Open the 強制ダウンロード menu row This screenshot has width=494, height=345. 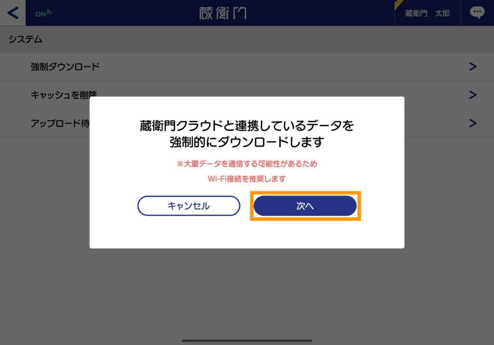pos(247,67)
